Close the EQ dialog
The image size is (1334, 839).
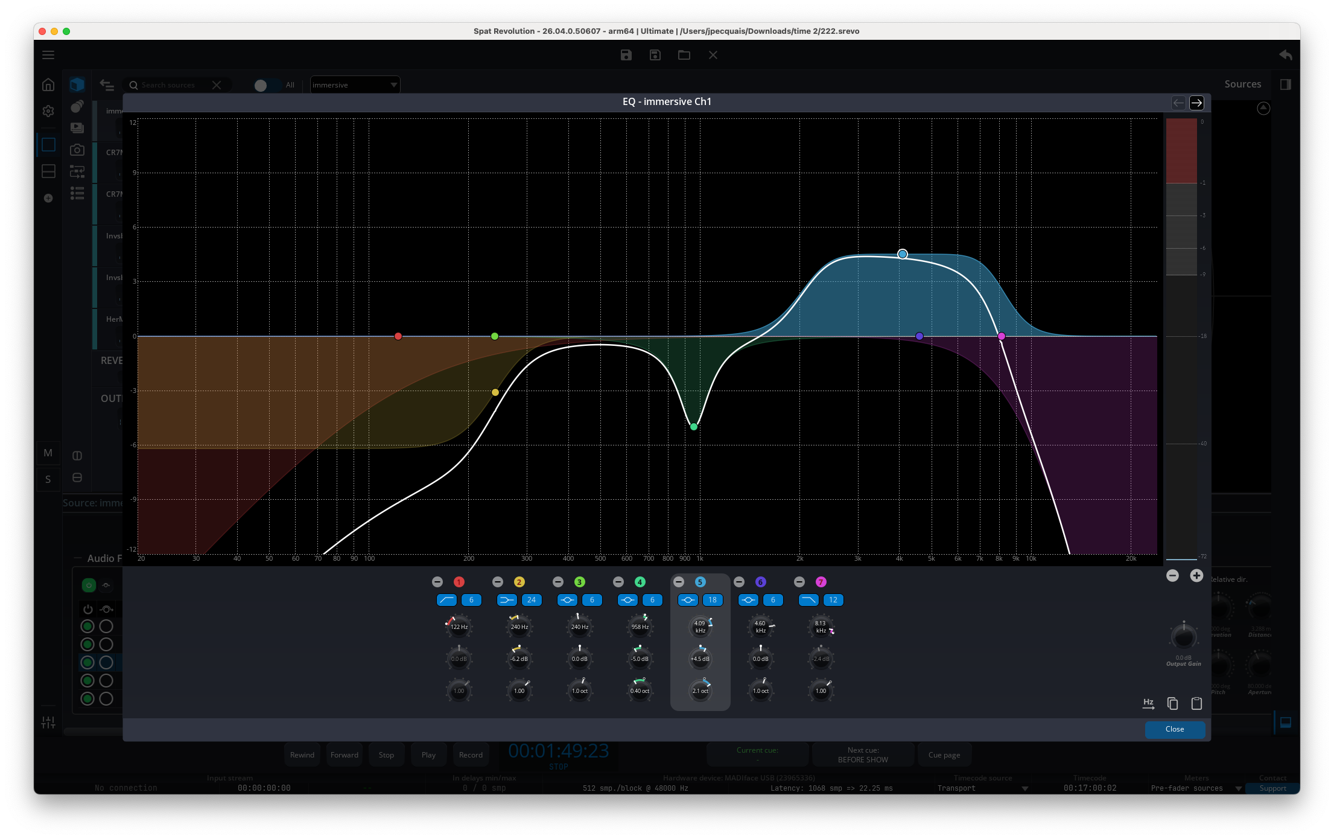pyautogui.click(x=1175, y=729)
